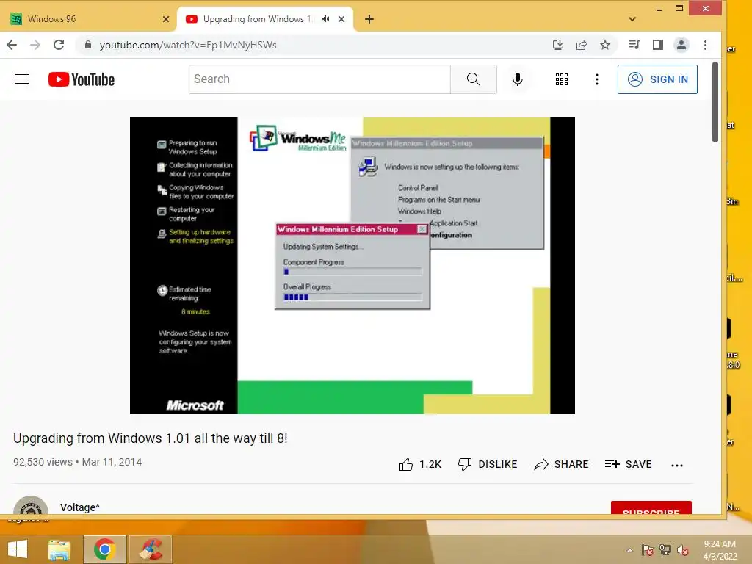This screenshot has height=564, width=752.
Task: Install app from address bar icon
Action: (x=558, y=45)
